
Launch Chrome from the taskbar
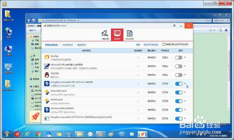click(38, 134)
